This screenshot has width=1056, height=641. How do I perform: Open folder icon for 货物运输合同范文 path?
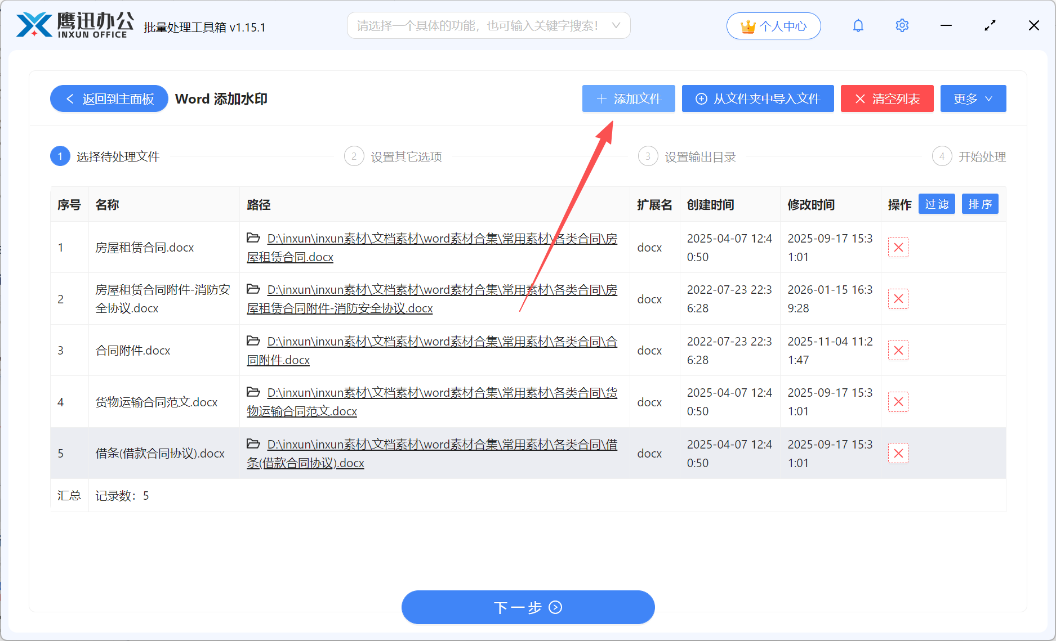point(253,392)
